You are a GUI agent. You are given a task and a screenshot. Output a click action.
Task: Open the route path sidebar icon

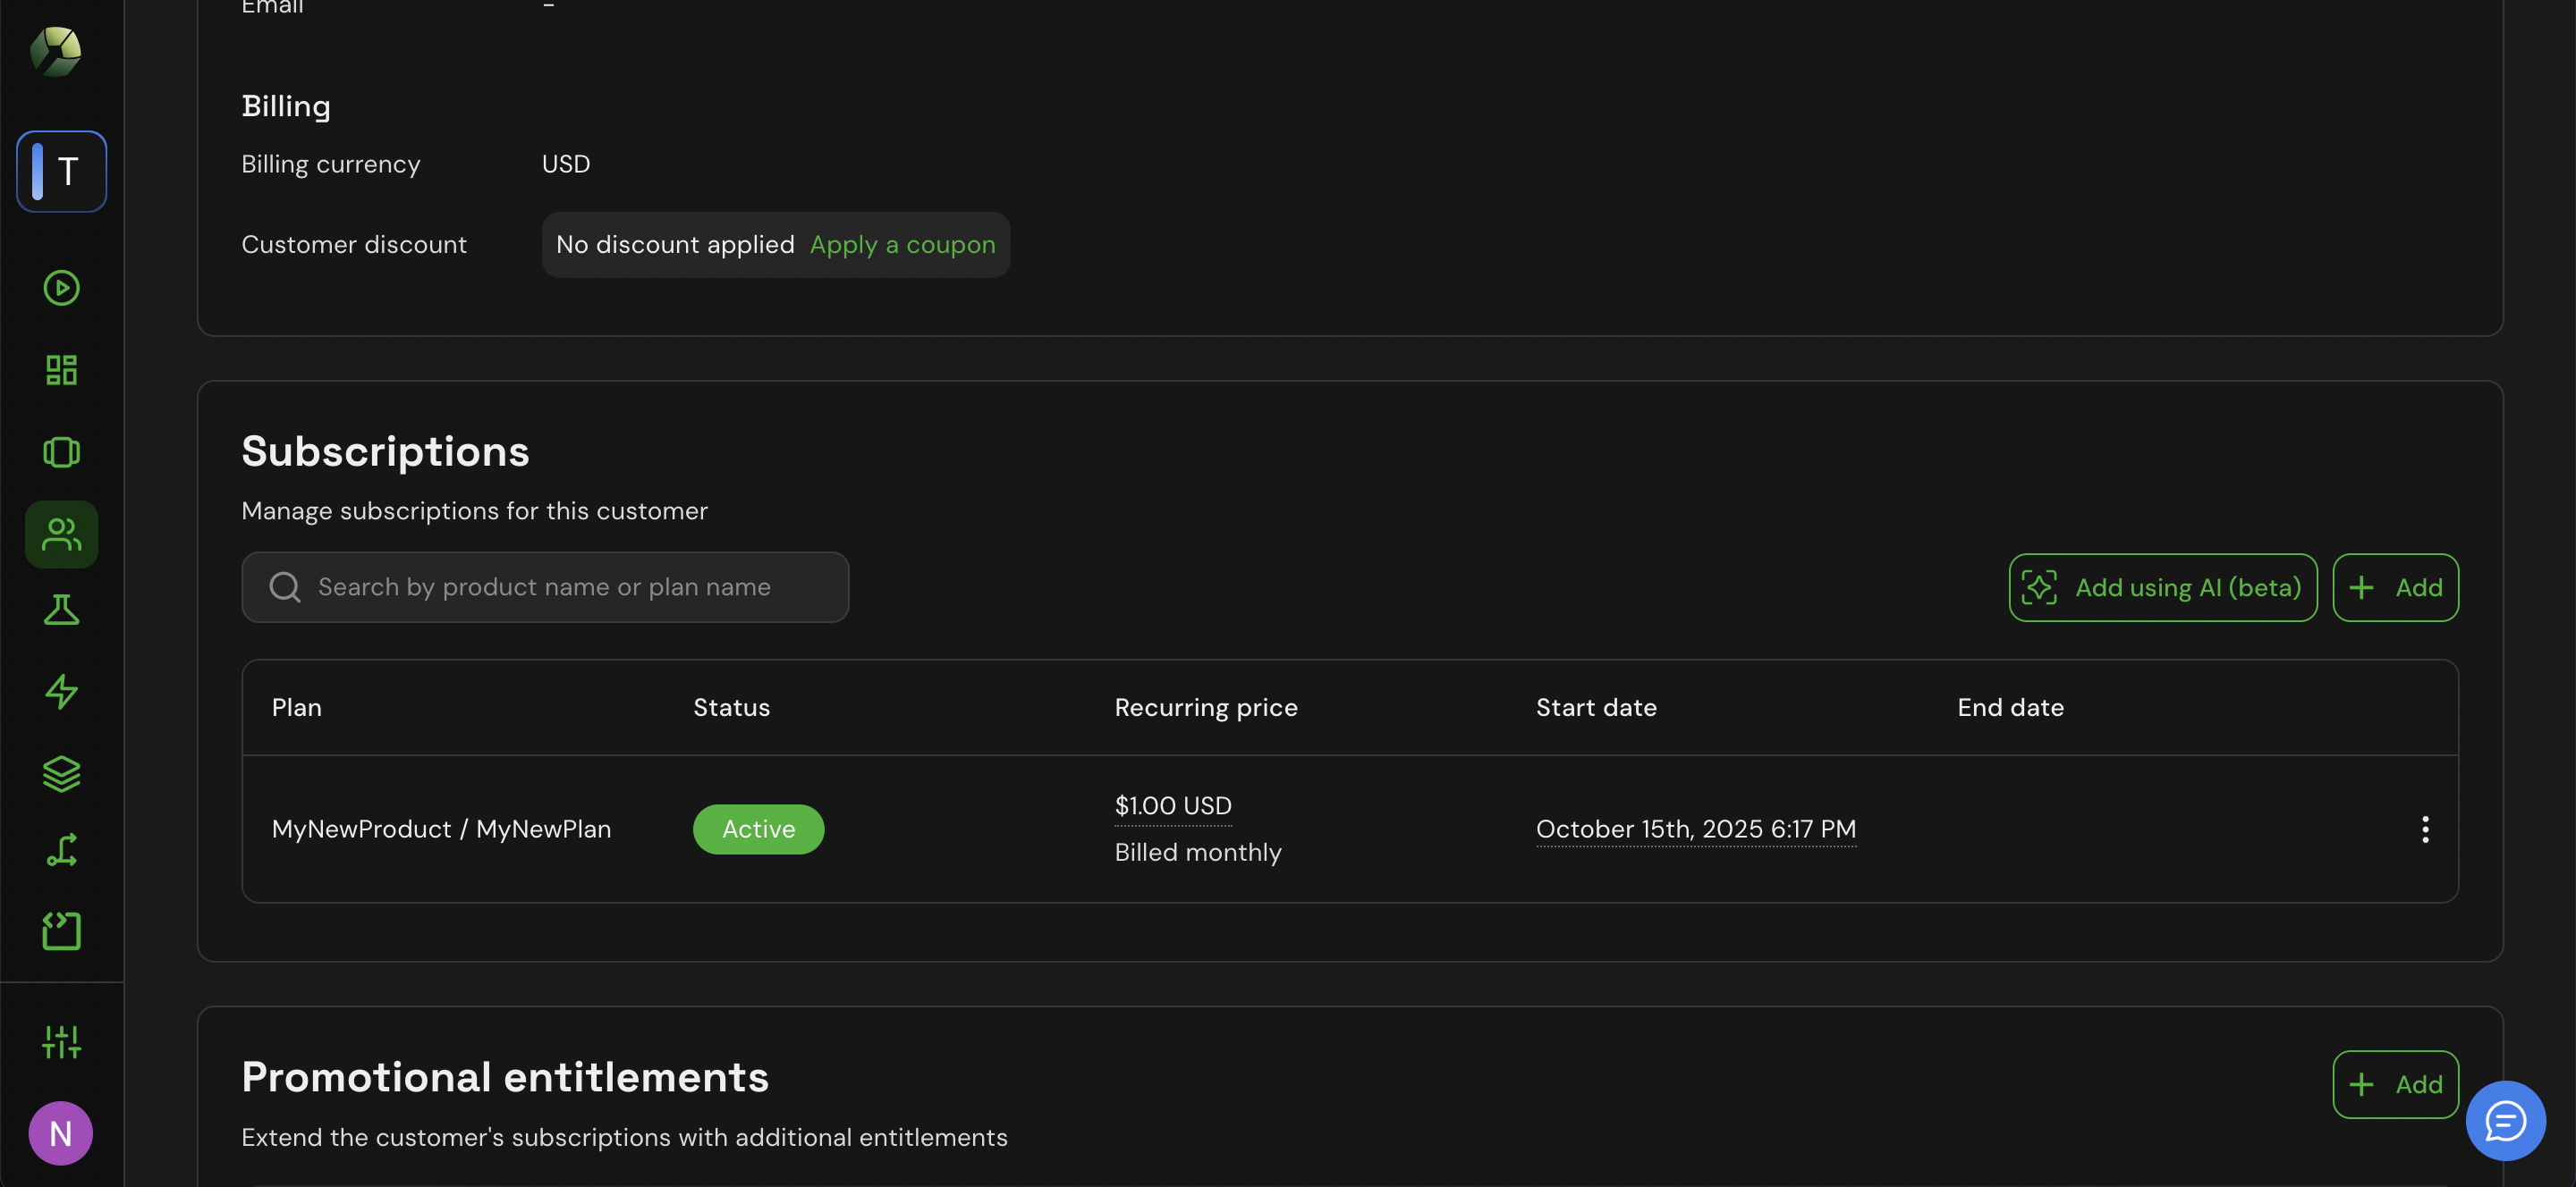point(61,850)
